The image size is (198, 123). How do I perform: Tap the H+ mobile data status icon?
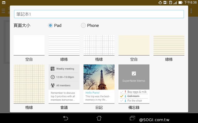coord(166,2)
